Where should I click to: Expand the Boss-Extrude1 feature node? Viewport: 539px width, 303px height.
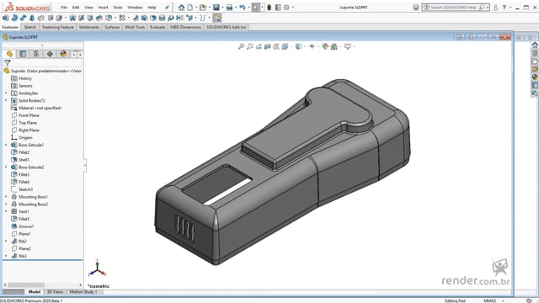[6, 145]
